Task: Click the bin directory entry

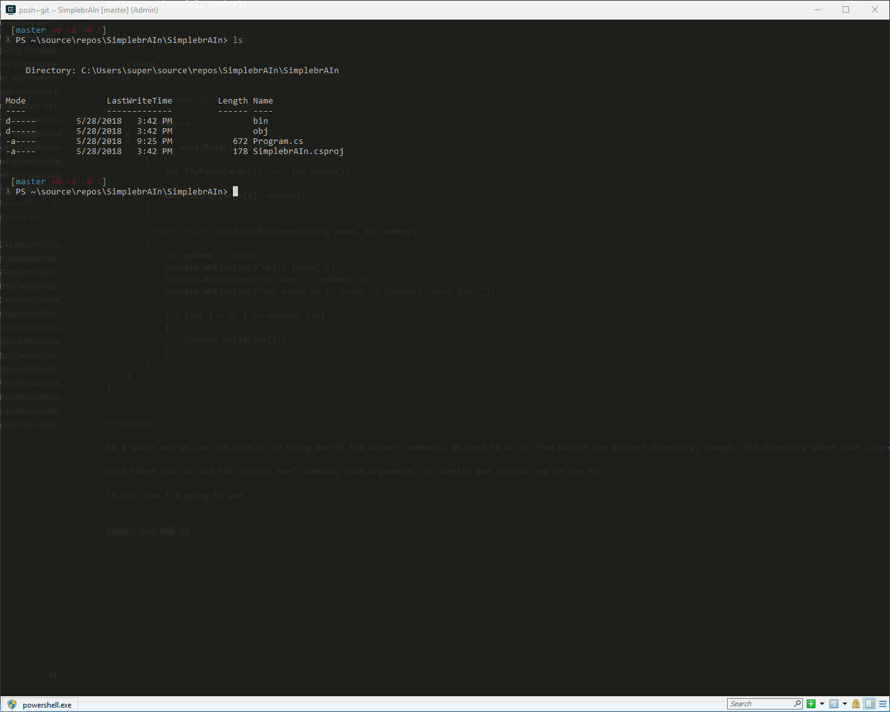Action: pyautogui.click(x=260, y=121)
